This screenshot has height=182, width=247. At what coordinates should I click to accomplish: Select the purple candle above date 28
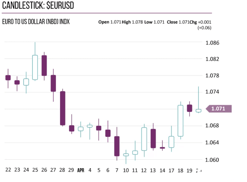[63, 108]
